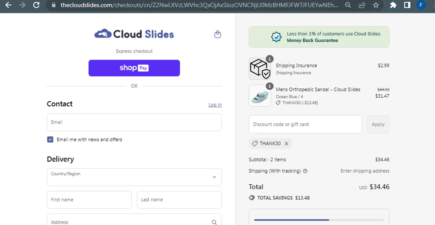This screenshot has width=435, height=225.
Task: View site info via the lock icon
Action: (x=53, y=5)
